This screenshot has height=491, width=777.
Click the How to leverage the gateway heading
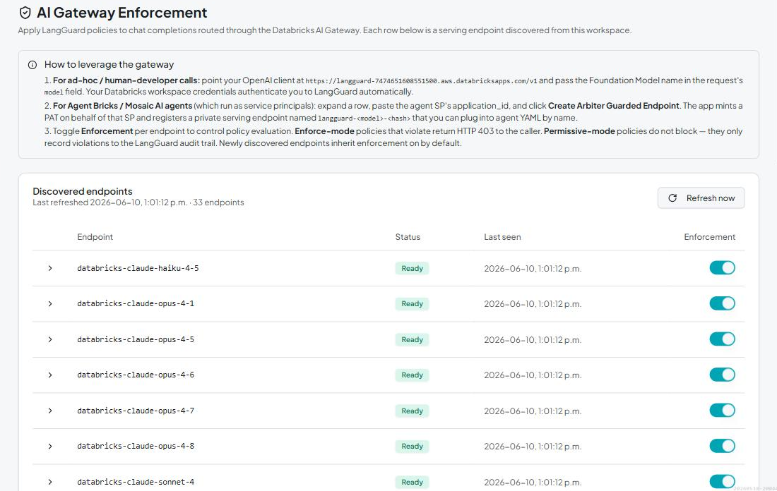[x=109, y=64]
